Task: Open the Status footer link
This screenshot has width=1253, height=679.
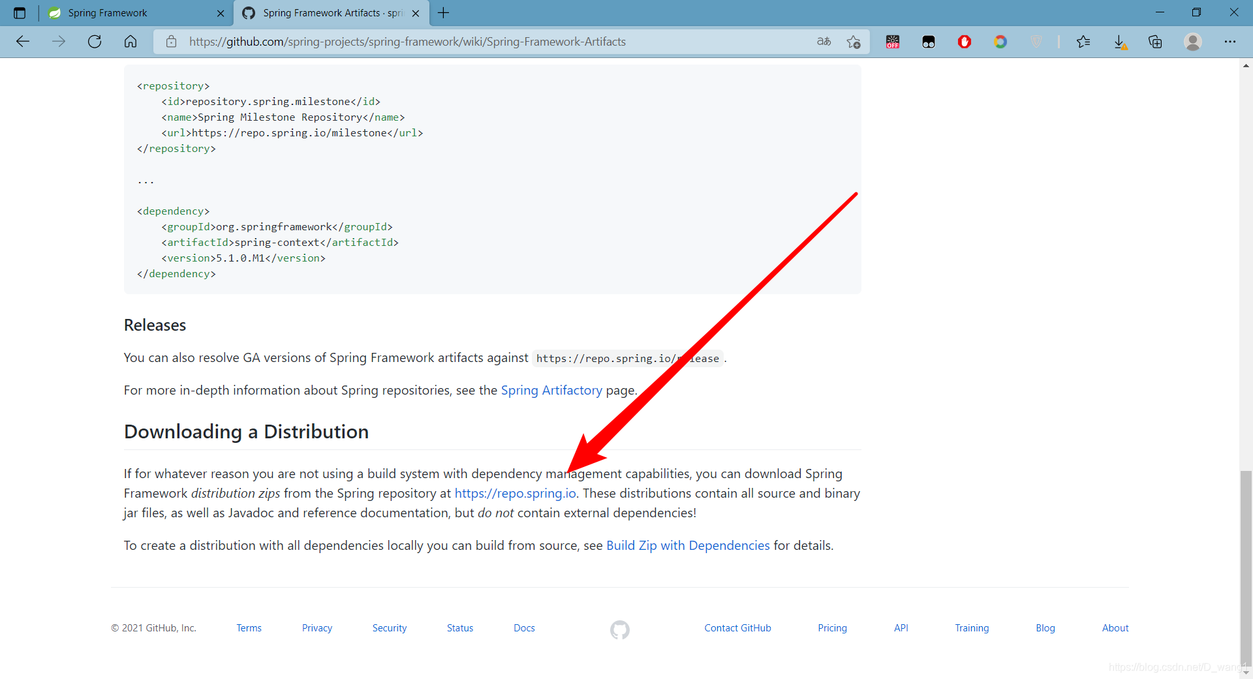Action: coord(460,628)
